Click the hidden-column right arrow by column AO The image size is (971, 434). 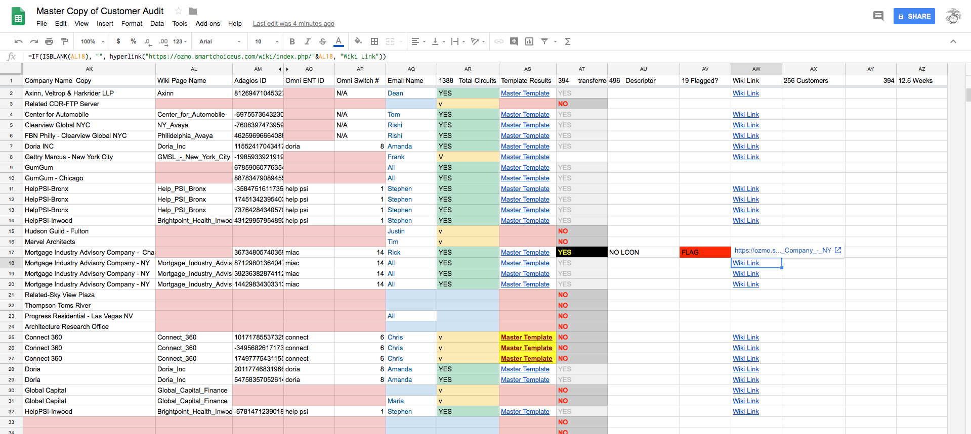287,69
